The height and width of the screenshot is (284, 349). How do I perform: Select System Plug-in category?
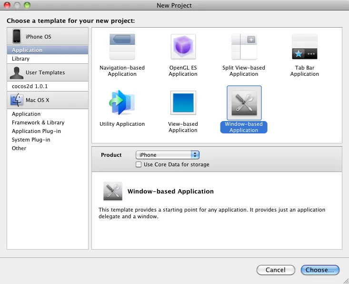48,140
